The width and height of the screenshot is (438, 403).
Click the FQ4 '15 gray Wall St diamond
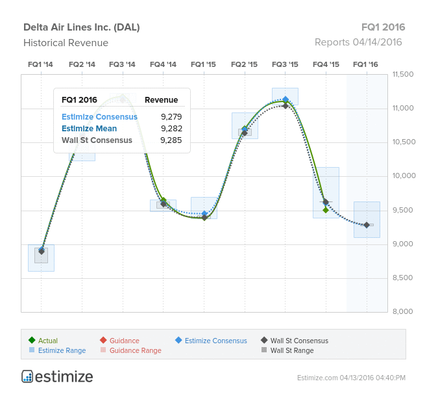[326, 201]
